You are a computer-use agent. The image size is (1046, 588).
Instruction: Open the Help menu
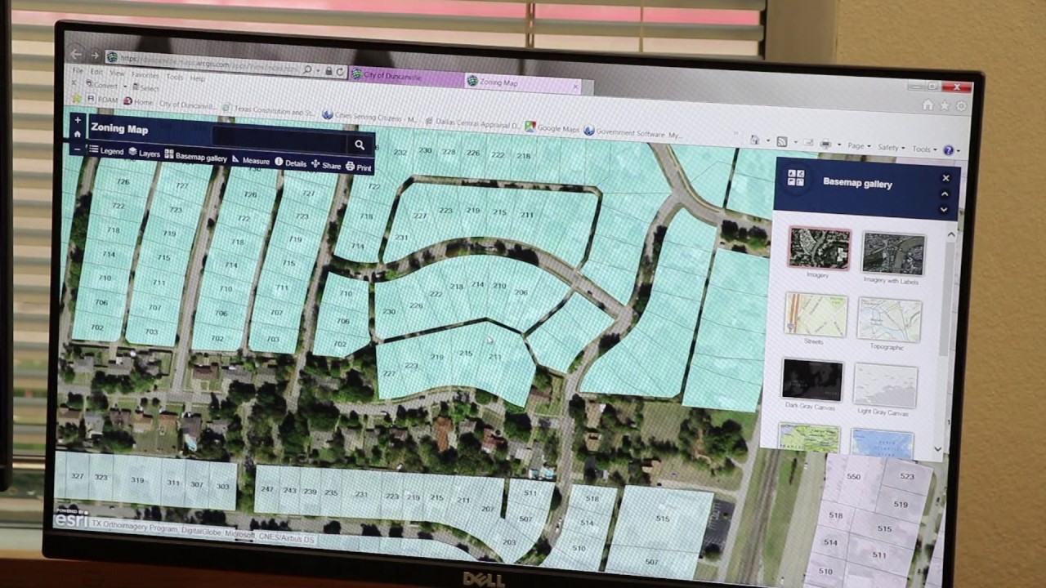click(x=198, y=78)
